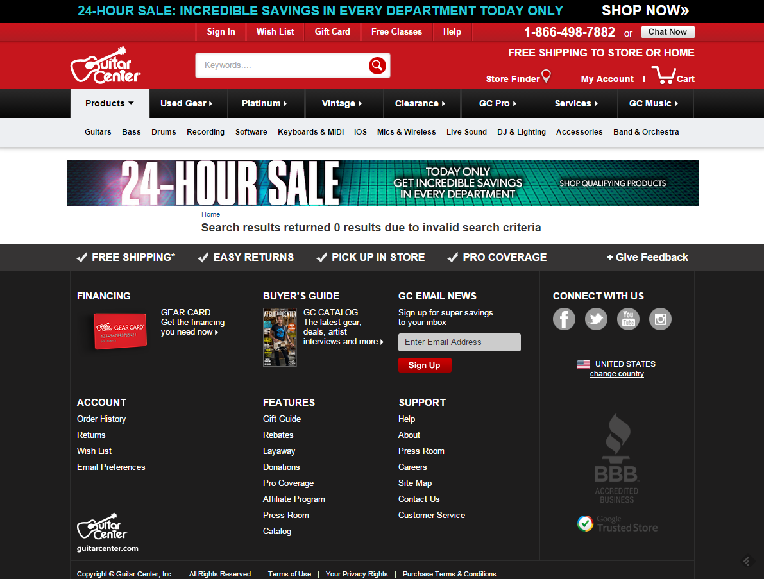This screenshot has height=579, width=764.
Task: Select the Guitars category
Action: click(98, 132)
